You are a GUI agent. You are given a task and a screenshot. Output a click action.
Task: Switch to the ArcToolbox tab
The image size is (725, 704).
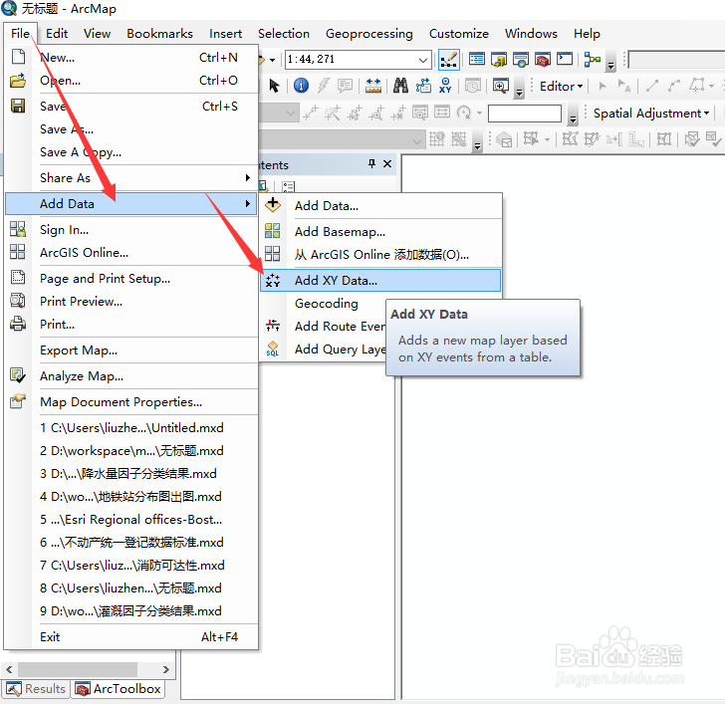[118, 689]
